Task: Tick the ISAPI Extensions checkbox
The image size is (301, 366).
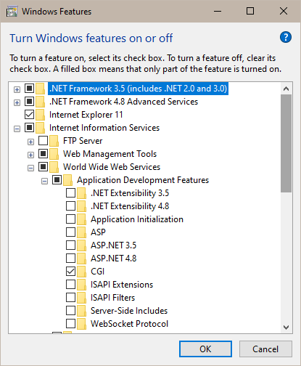Action: [x=70, y=285]
